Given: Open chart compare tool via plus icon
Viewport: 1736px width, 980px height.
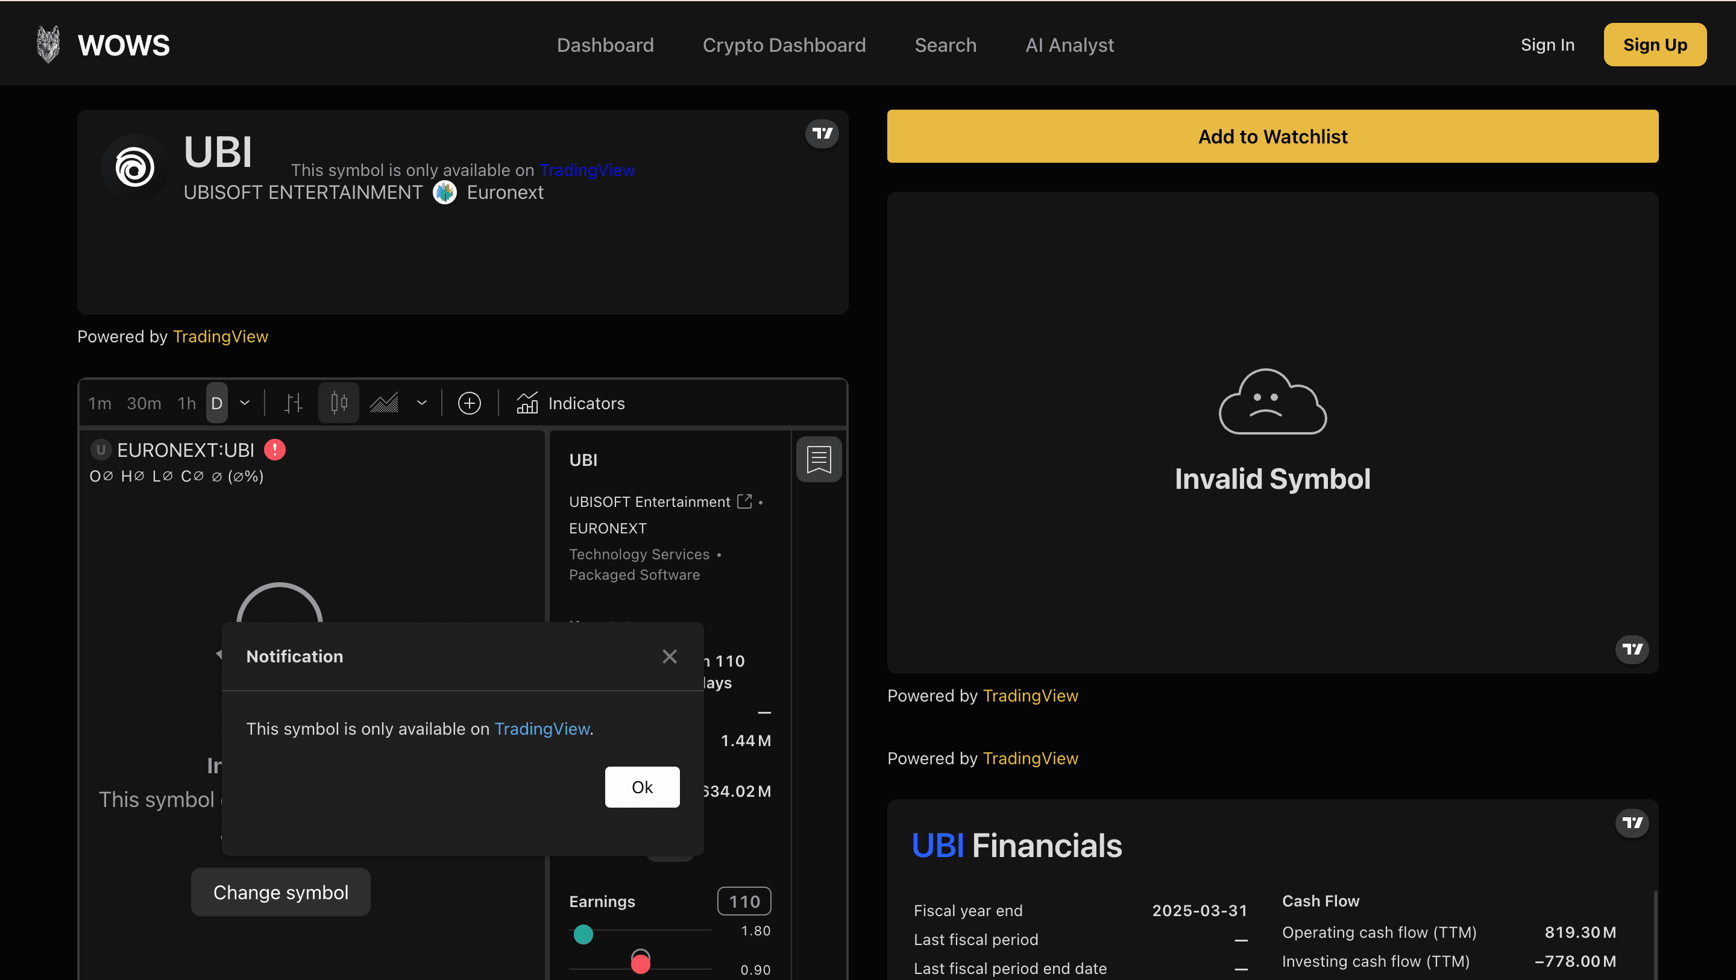Looking at the screenshot, I should [x=469, y=403].
